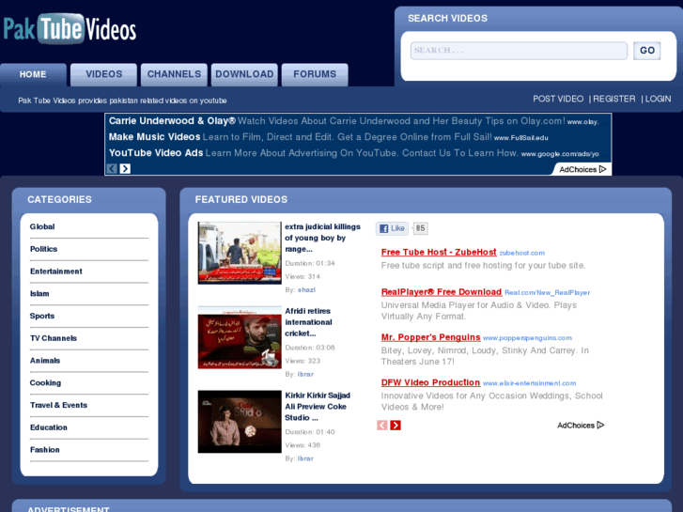This screenshot has width=683, height=512.
Task: Click 'Views: 436' text
Action: point(303,445)
